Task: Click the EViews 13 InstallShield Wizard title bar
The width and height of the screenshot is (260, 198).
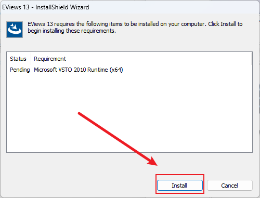Action: pyautogui.click(x=130, y=7)
